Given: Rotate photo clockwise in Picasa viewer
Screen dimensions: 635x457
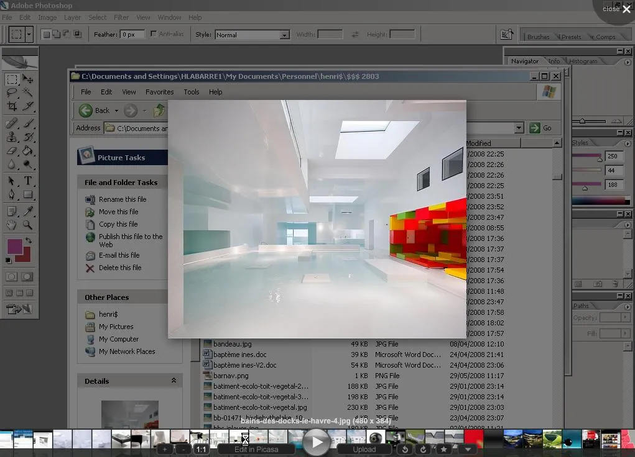Looking at the screenshot, I should 423,450.
